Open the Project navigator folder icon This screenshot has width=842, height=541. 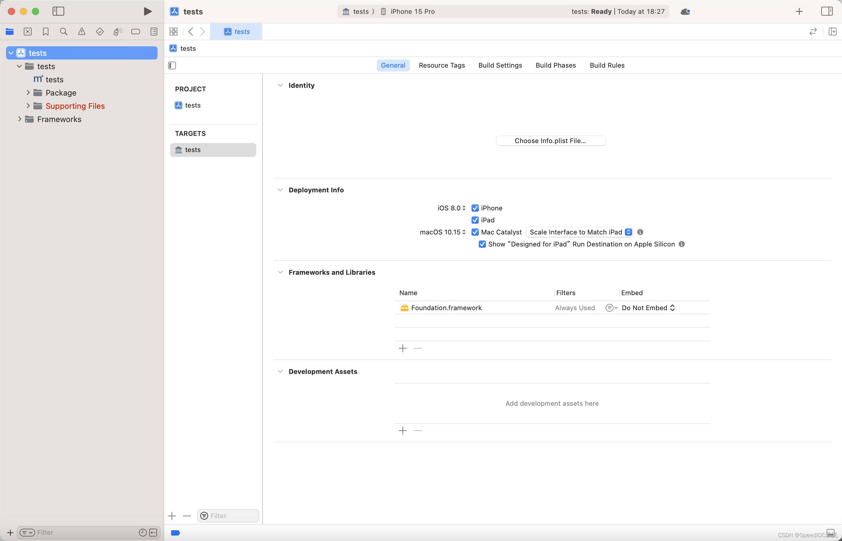10,32
